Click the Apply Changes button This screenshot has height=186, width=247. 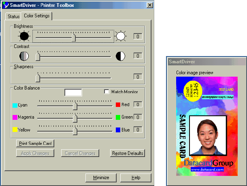pyautogui.click(x=35, y=153)
